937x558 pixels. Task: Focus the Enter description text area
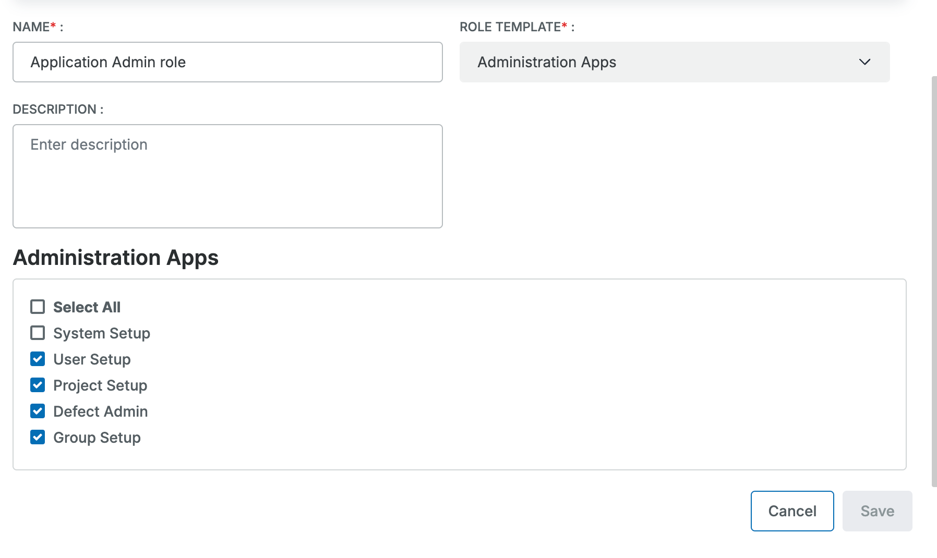click(x=227, y=176)
